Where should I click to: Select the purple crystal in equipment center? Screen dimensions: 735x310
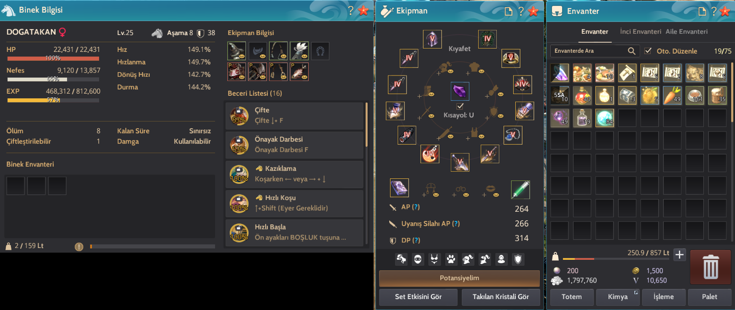pyautogui.click(x=460, y=91)
